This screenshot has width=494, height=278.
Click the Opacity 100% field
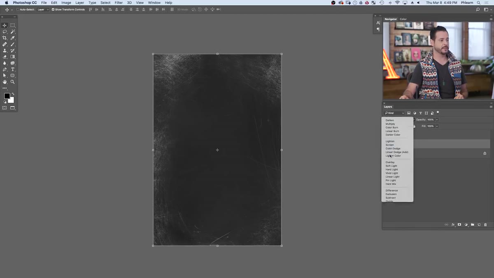(x=431, y=120)
